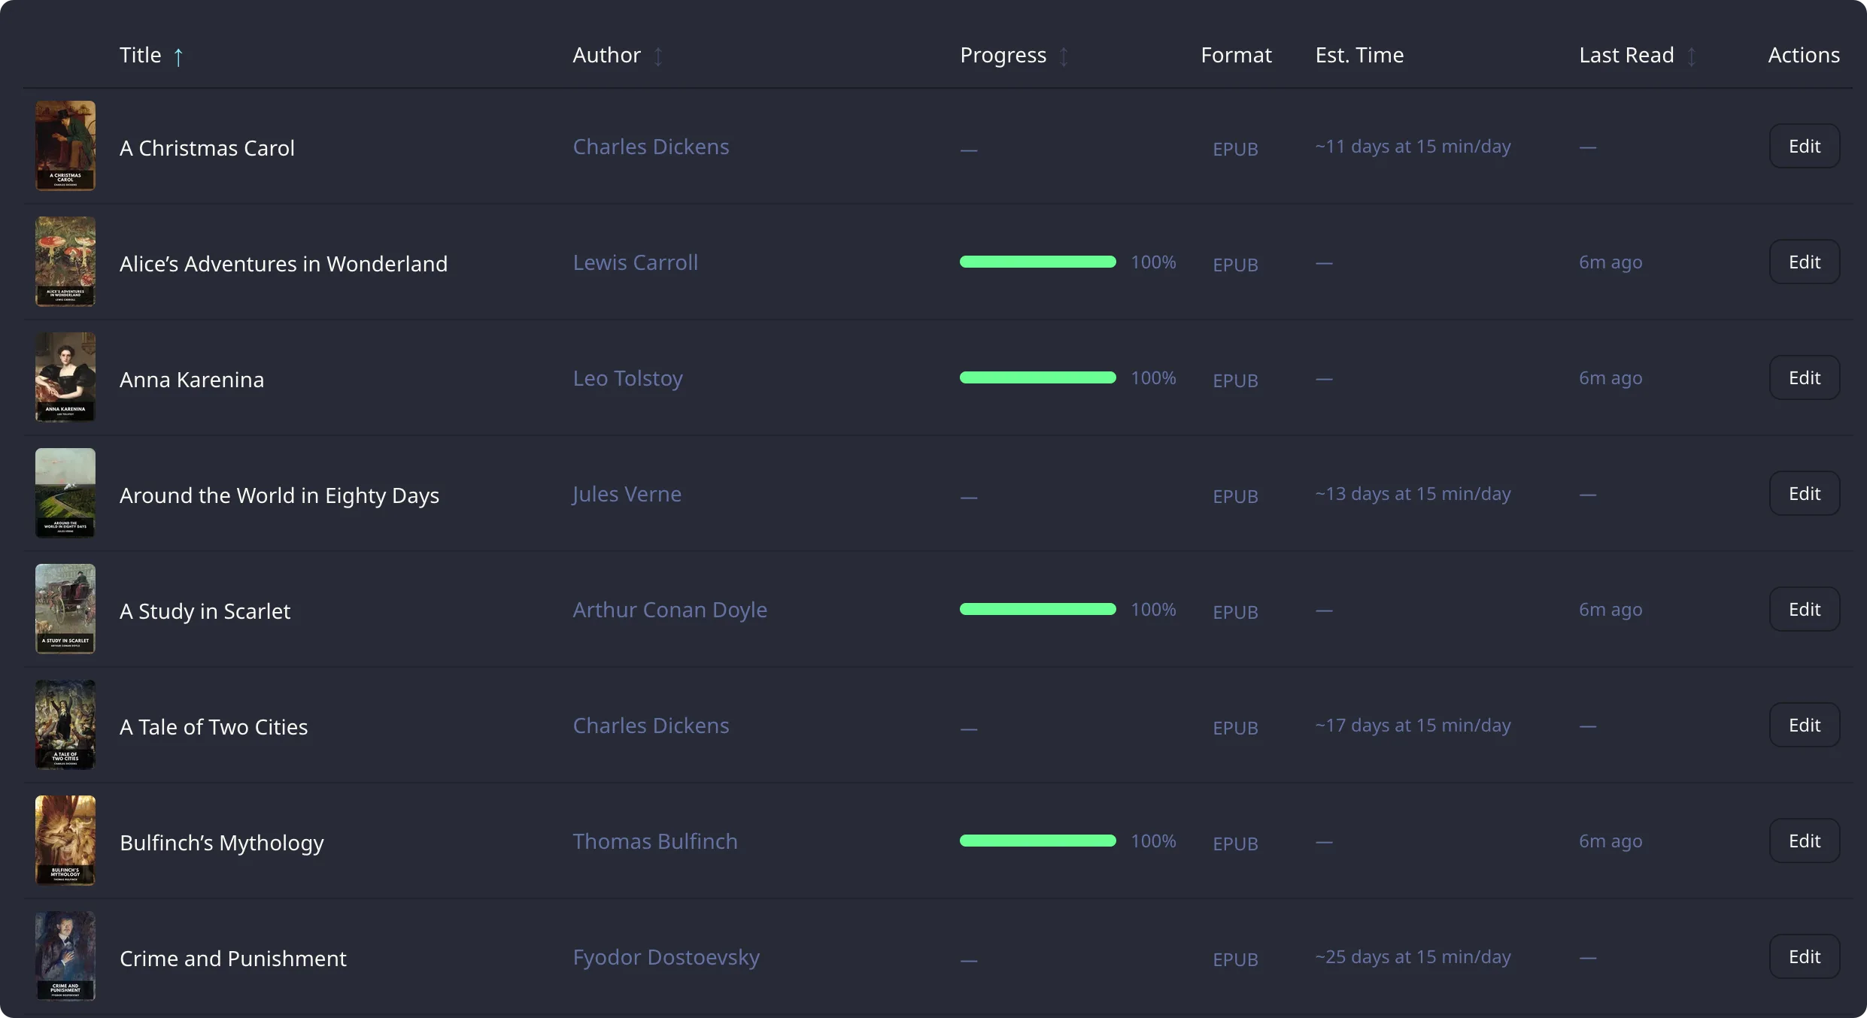Viewport: 1867px width, 1018px height.
Task: Click the progress bar for Alice's Adventures in Wonderland
Action: click(x=1037, y=262)
